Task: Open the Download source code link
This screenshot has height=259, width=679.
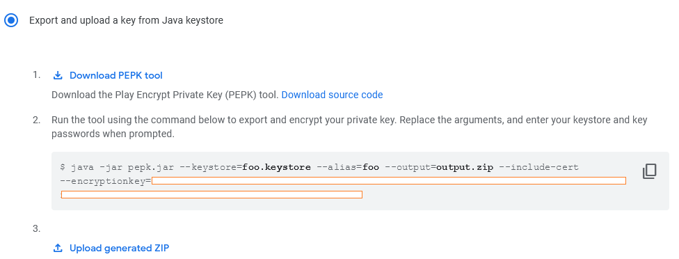Action: click(332, 95)
